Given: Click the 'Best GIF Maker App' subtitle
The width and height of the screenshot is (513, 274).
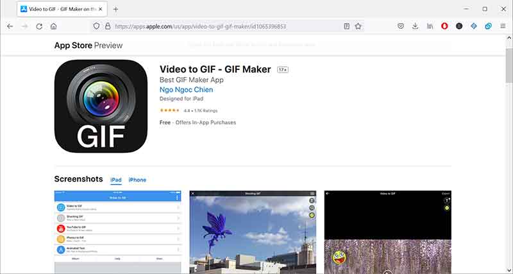Looking at the screenshot, I should pyautogui.click(x=192, y=80).
